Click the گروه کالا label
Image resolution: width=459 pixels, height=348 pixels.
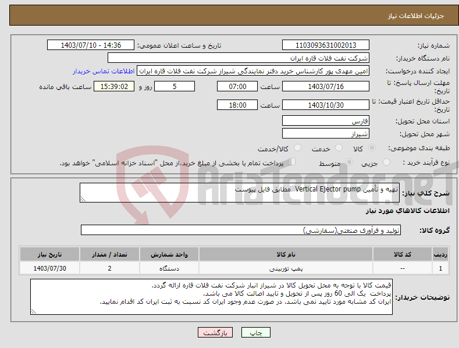pos(435,230)
